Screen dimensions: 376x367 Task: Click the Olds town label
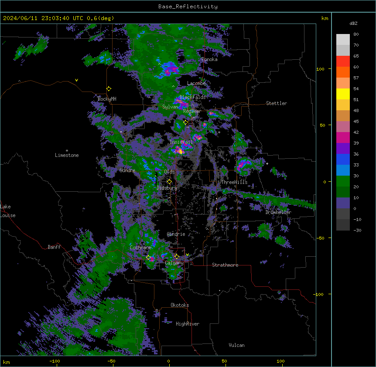click(169, 172)
